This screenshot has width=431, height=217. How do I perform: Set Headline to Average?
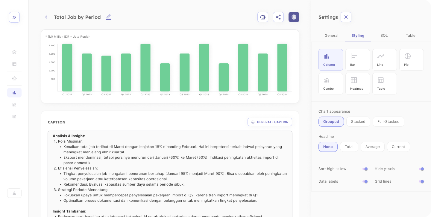tap(373, 147)
